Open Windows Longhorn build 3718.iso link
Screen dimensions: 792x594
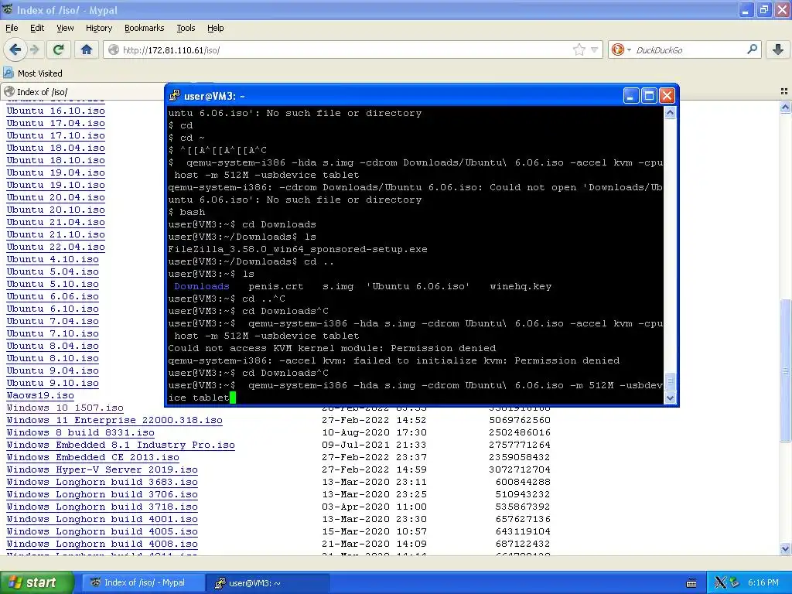pyautogui.click(x=102, y=507)
